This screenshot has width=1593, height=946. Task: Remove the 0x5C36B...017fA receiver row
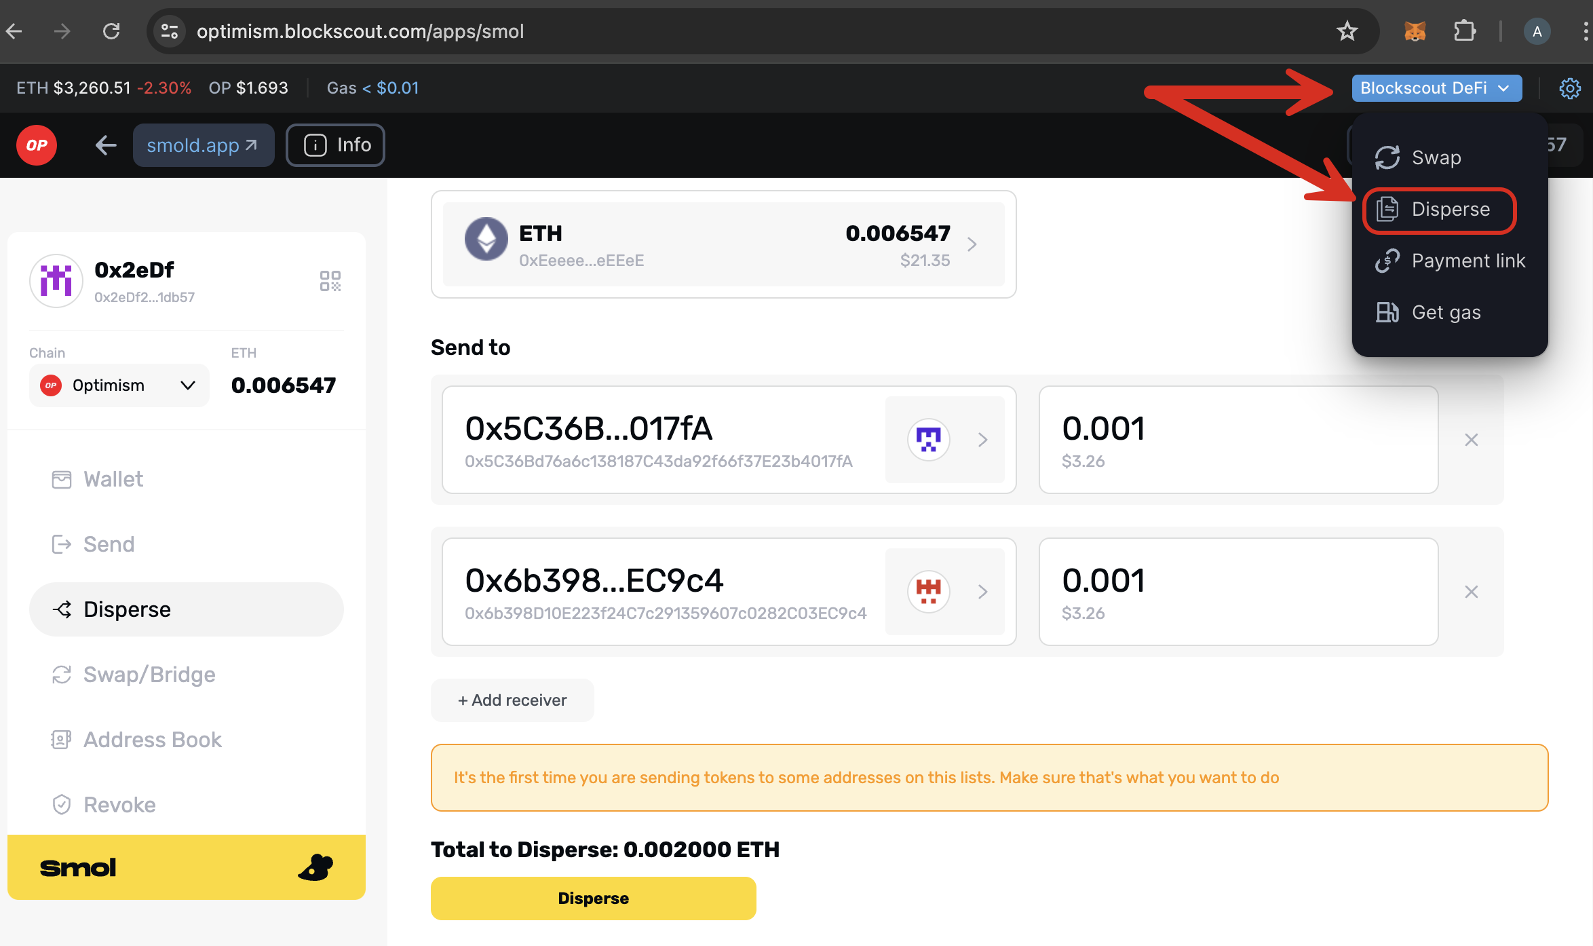pyautogui.click(x=1471, y=440)
